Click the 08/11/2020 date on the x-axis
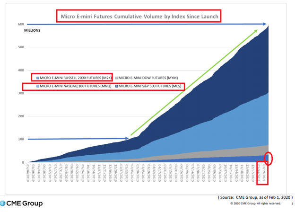The width and height of the screenshot is (295, 212). (x=203, y=173)
